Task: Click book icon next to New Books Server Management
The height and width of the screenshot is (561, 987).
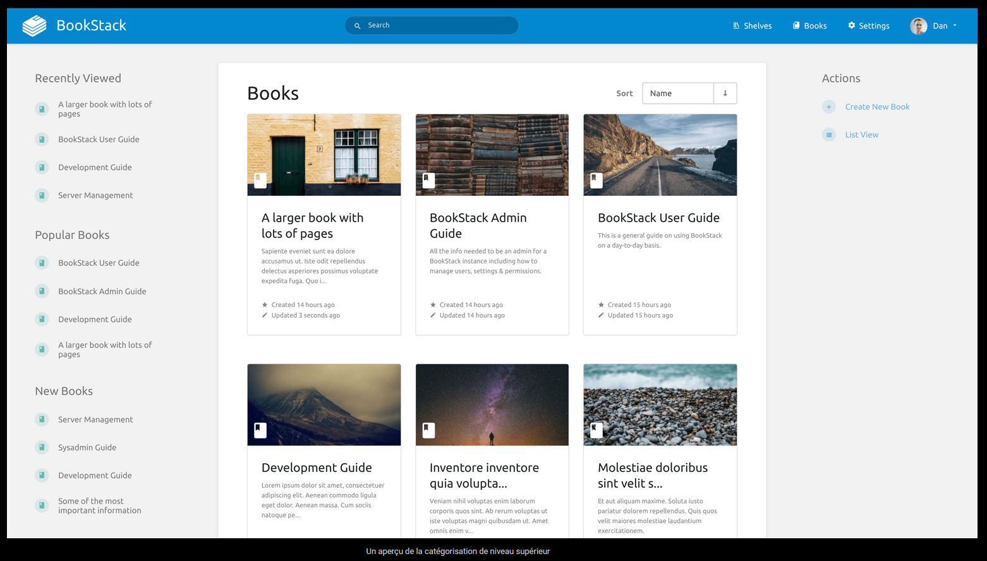Action: (x=42, y=419)
